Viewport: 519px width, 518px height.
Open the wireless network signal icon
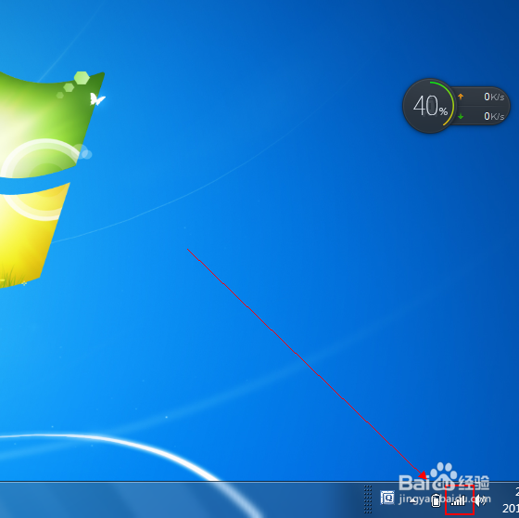point(459,500)
